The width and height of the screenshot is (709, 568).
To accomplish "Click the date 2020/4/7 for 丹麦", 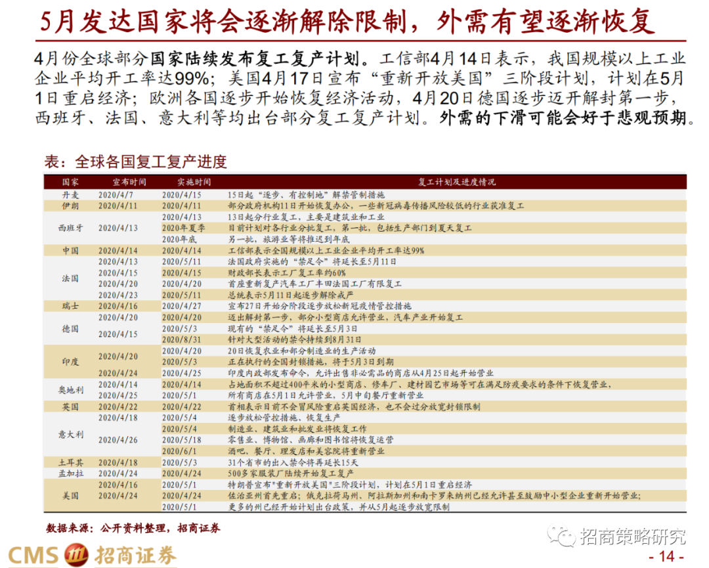I will pyautogui.click(x=116, y=194).
